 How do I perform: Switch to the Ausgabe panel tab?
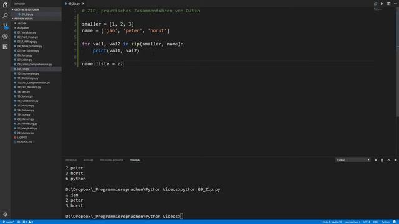[88, 160]
